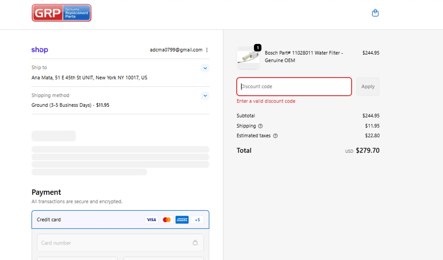Click the lock icon in Card number

click(x=195, y=243)
